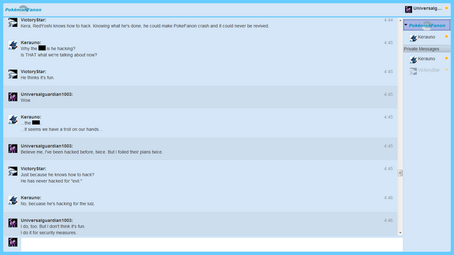Click the scroll-down arrow of the chat scrollbar
The width and height of the screenshot is (454, 255).
[400, 233]
